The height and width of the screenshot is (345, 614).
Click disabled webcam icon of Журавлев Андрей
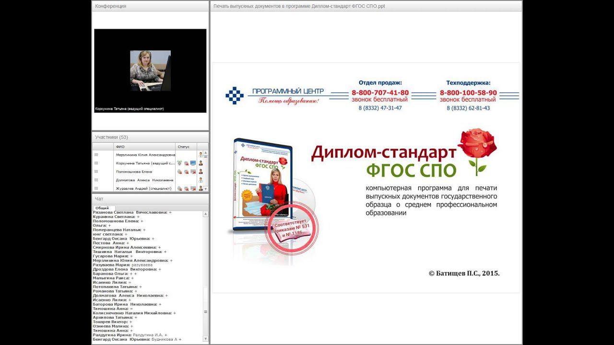tap(186, 188)
